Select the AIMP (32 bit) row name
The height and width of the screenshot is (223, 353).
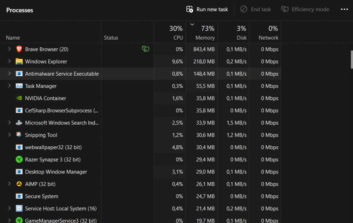pos(40,184)
